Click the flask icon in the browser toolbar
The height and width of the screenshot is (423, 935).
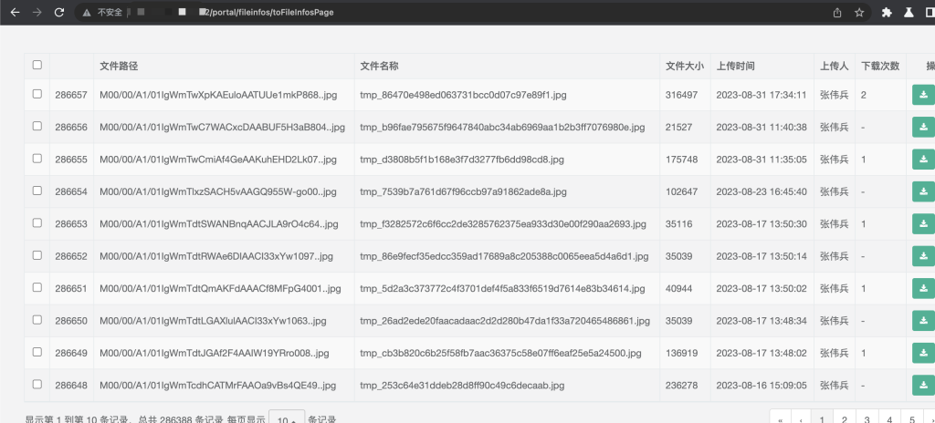point(909,12)
